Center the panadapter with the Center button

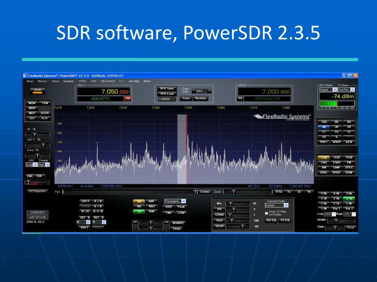coord(205,192)
